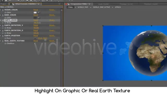Screen dimensions: 167x94
Task: Open the Composition: FINAL dropdown arrow
Action: (x=90, y=4)
